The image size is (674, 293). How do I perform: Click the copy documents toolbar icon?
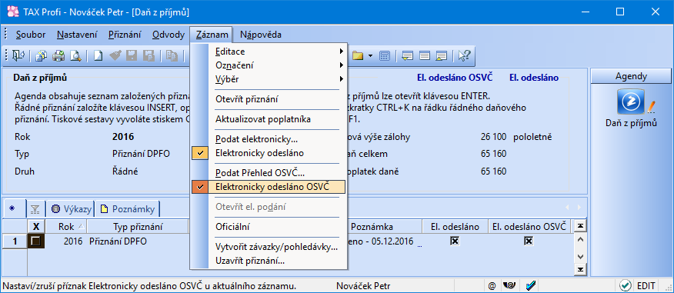(x=42, y=55)
